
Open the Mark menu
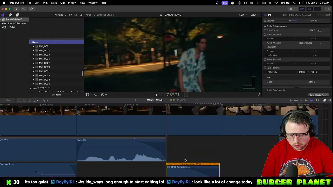pos(54,3)
